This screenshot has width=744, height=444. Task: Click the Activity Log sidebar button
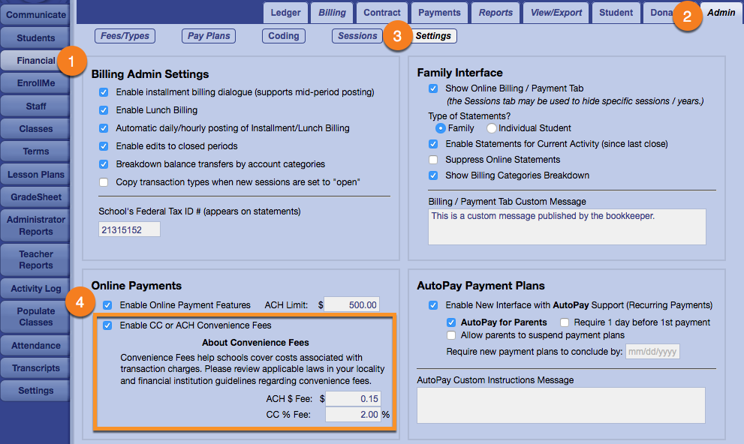tap(36, 289)
